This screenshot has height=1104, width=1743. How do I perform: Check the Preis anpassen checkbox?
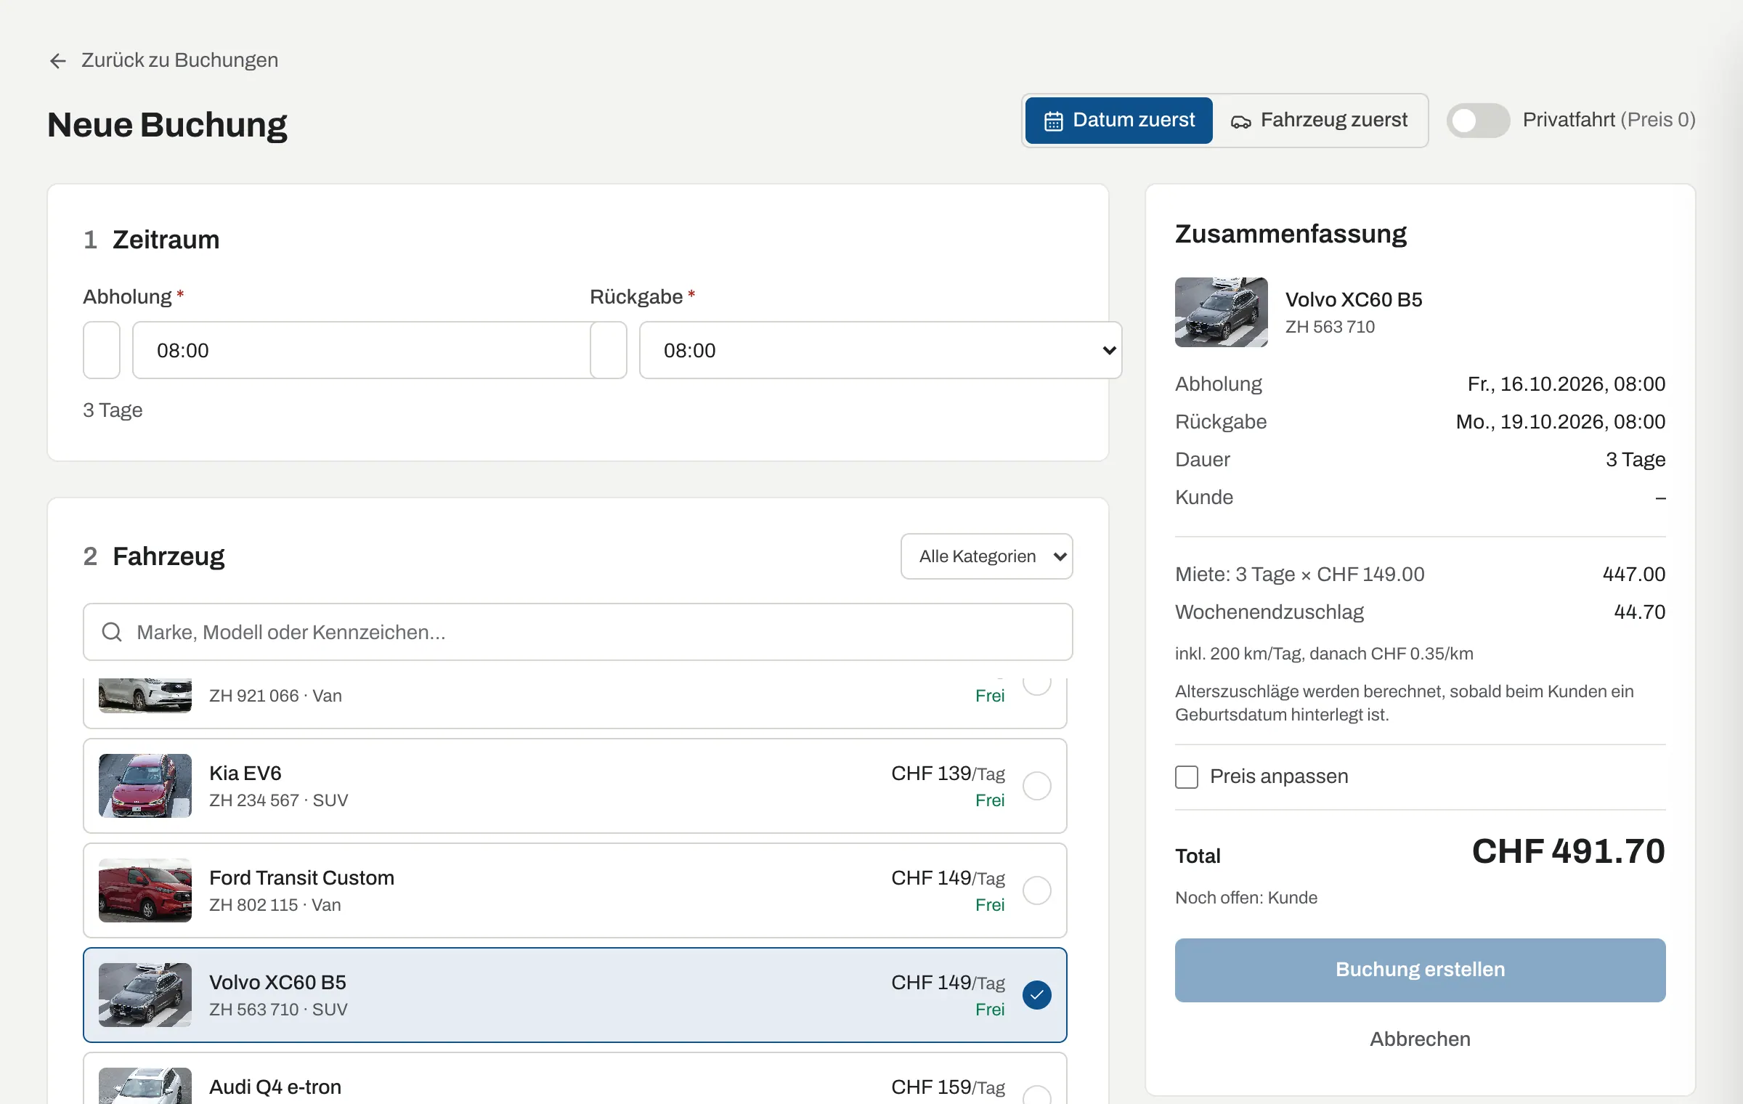(x=1187, y=776)
